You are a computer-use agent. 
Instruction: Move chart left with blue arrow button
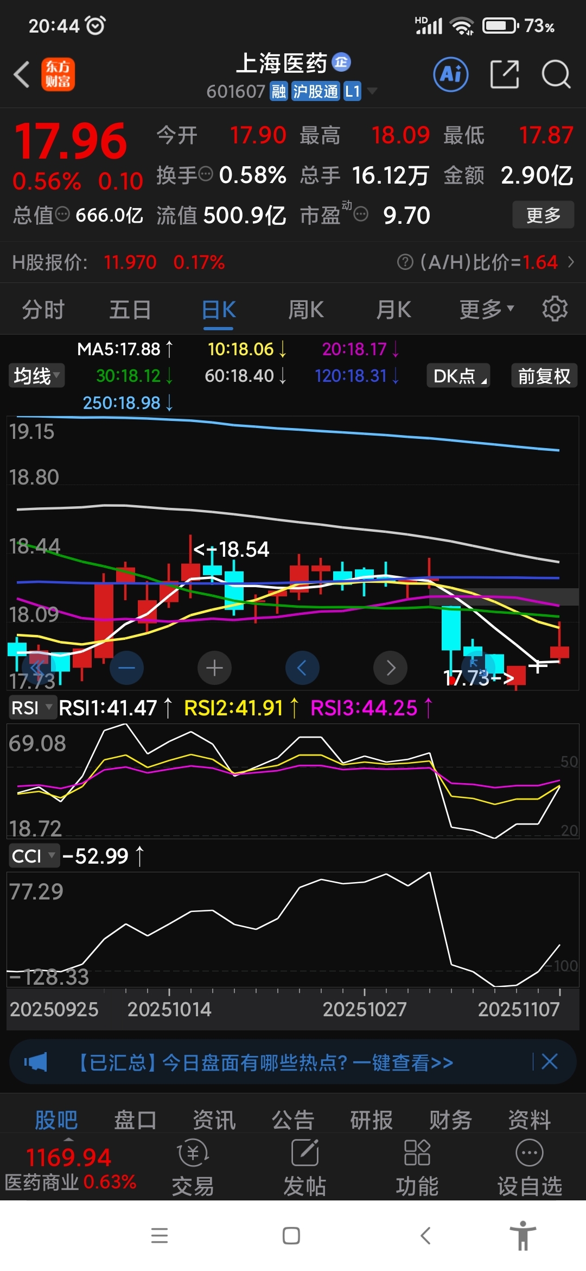(302, 668)
